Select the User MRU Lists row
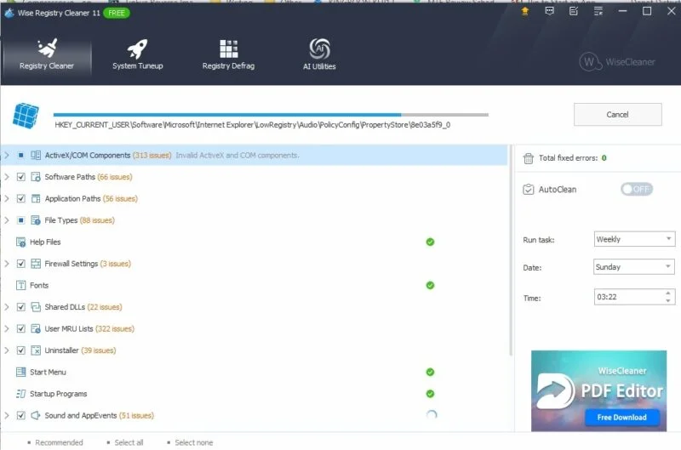Image resolution: width=681 pixels, height=450 pixels. pos(254,328)
